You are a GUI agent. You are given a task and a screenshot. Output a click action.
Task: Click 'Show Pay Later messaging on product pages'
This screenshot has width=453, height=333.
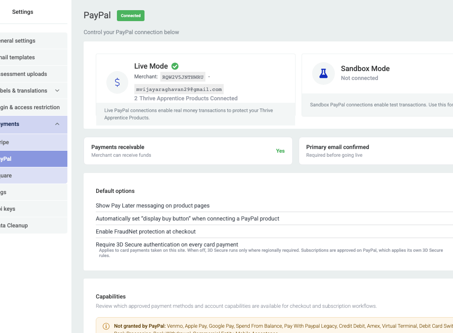pyautogui.click(x=153, y=205)
